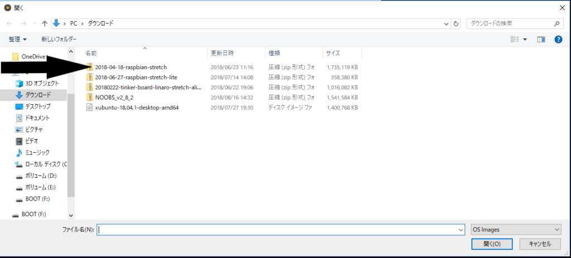Click the キャンセル button
571x258 pixels.
pyautogui.click(x=540, y=244)
